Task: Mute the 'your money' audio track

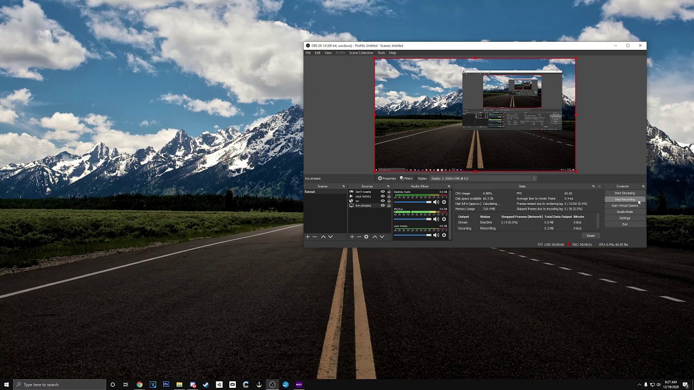Action: click(x=436, y=235)
